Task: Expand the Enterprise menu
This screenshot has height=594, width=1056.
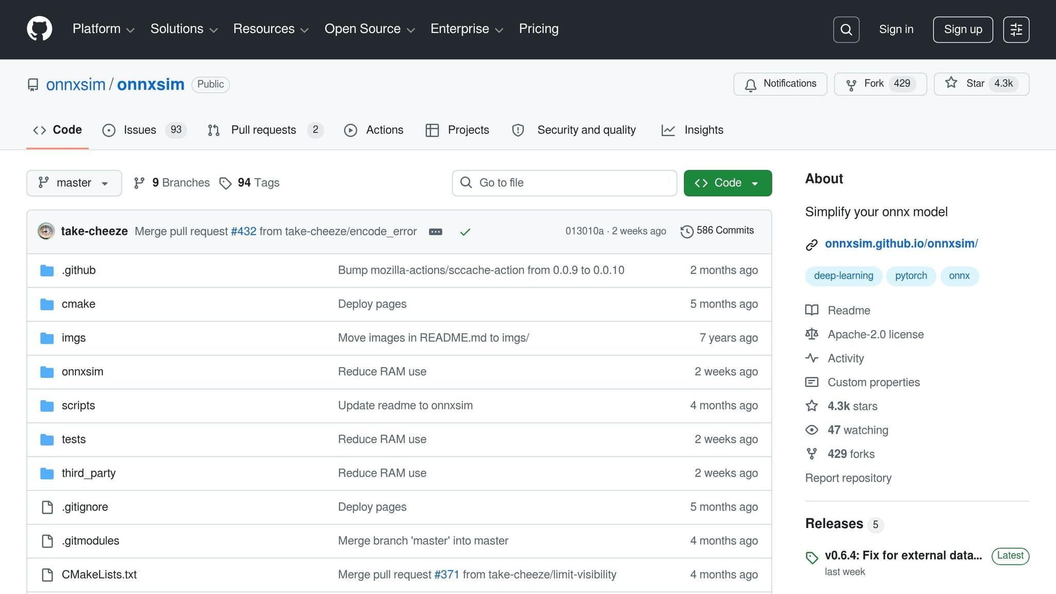Action: point(467,29)
